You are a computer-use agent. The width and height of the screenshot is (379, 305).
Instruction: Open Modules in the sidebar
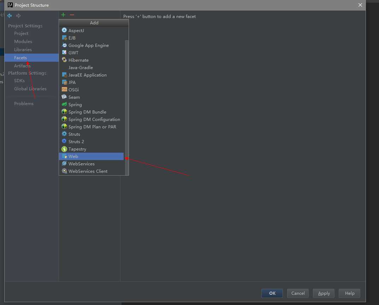pyautogui.click(x=23, y=42)
